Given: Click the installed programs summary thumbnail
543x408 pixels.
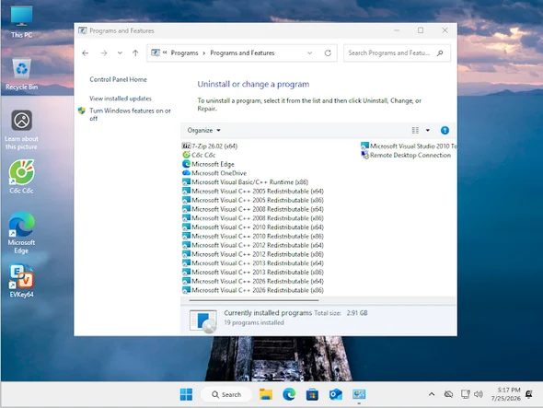Looking at the screenshot, I should pos(203,321).
